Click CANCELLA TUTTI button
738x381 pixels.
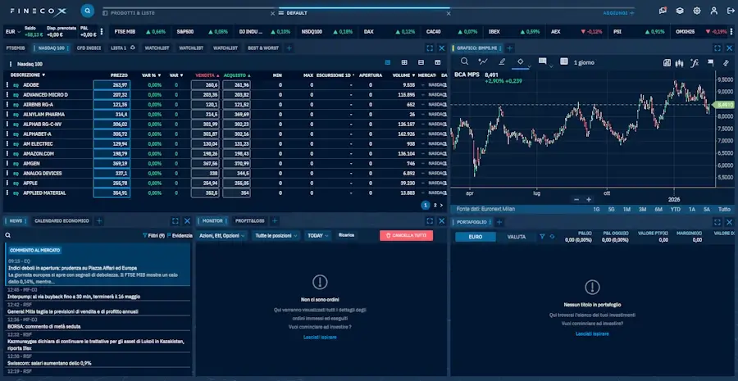pos(406,236)
